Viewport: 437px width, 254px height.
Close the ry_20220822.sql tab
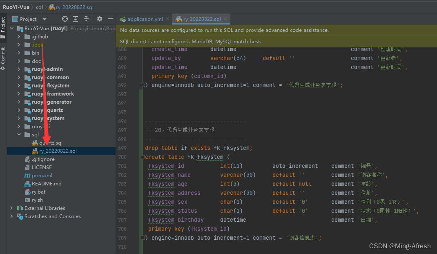click(x=225, y=19)
